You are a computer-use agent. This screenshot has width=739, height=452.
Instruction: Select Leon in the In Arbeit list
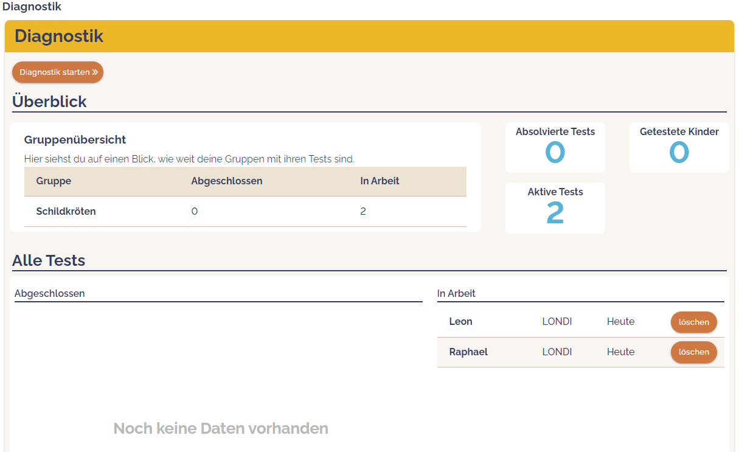[460, 322]
